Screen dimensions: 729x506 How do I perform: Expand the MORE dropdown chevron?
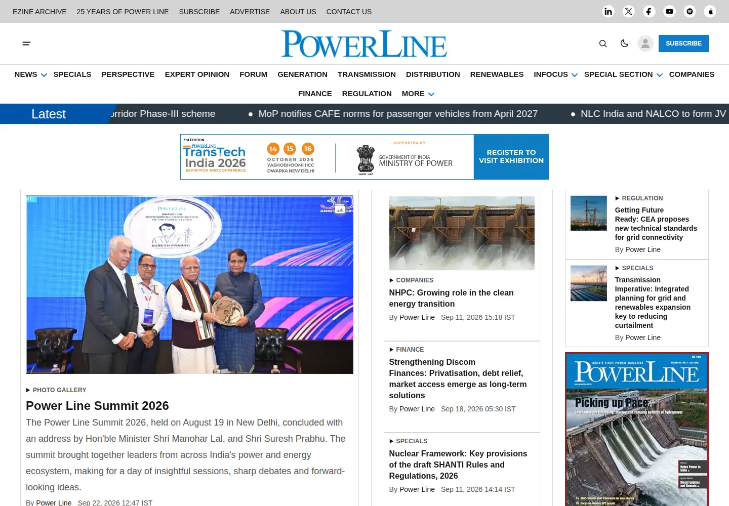(x=431, y=94)
